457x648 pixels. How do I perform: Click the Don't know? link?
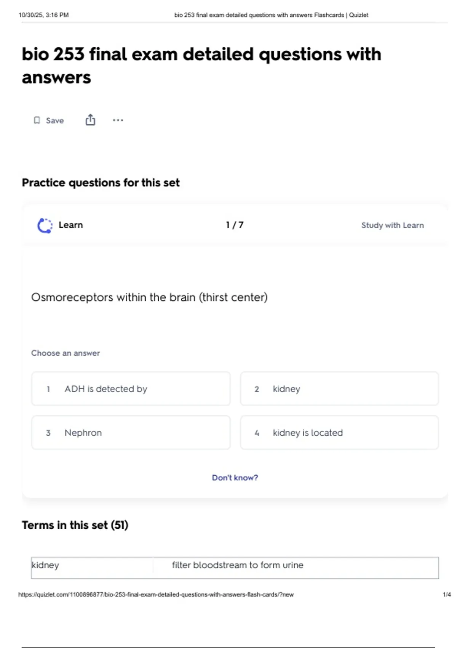[235, 478]
